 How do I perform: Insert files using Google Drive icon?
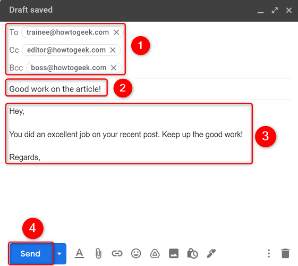155,253
